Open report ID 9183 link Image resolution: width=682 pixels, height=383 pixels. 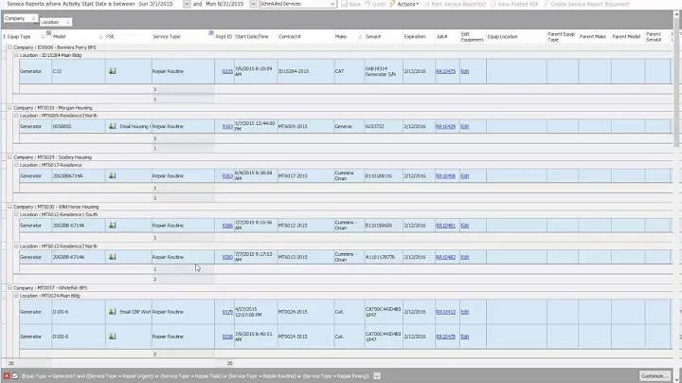pyautogui.click(x=227, y=127)
